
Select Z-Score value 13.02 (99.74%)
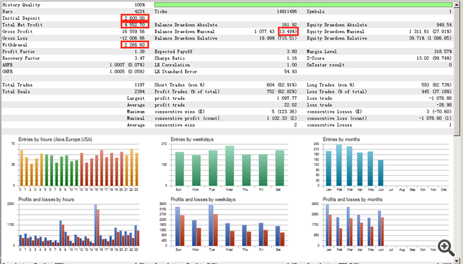(x=434, y=59)
